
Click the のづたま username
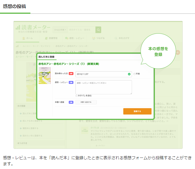click(x=95, y=128)
